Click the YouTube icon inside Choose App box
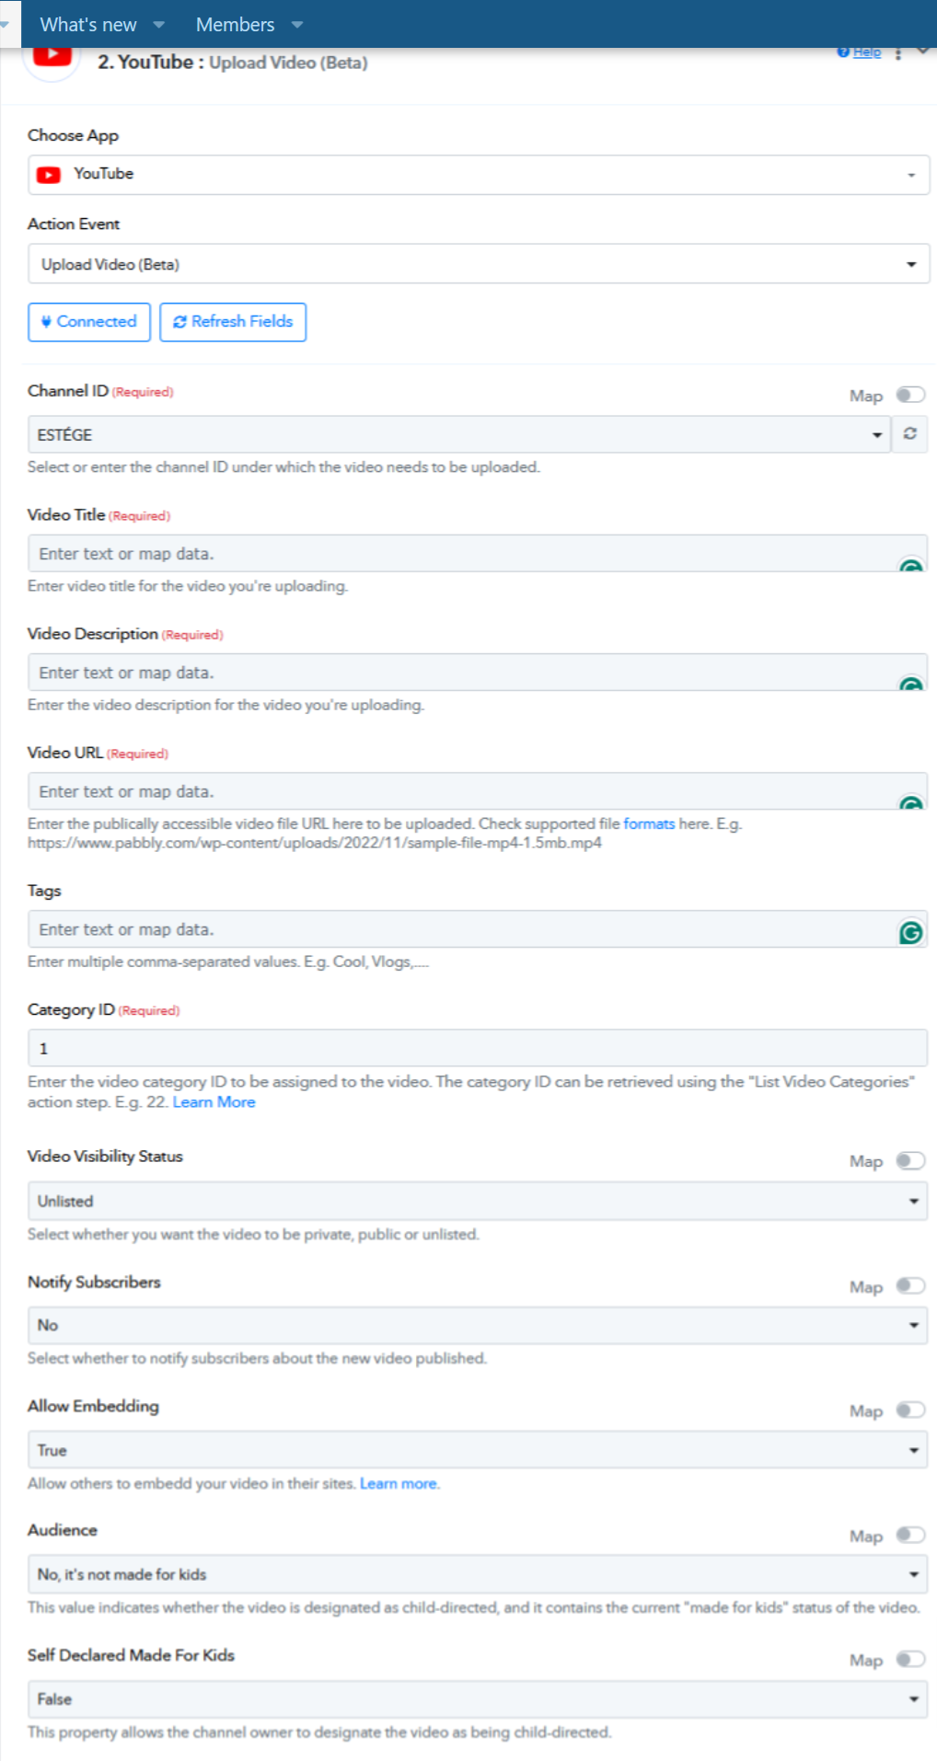Image resolution: width=937 pixels, height=1761 pixels. [x=49, y=174]
